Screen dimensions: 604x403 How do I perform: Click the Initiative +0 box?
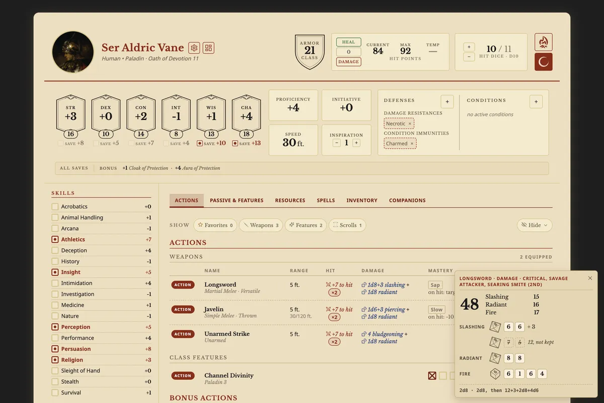click(346, 105)
